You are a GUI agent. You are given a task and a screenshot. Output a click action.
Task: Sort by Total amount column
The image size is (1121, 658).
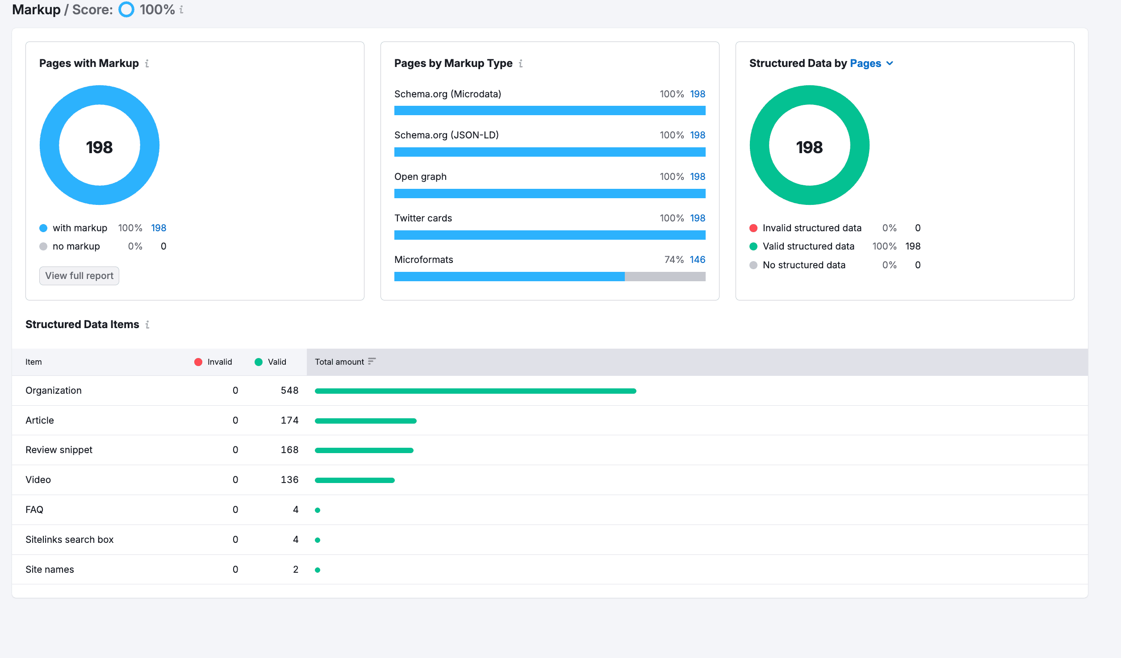(339, 362)
